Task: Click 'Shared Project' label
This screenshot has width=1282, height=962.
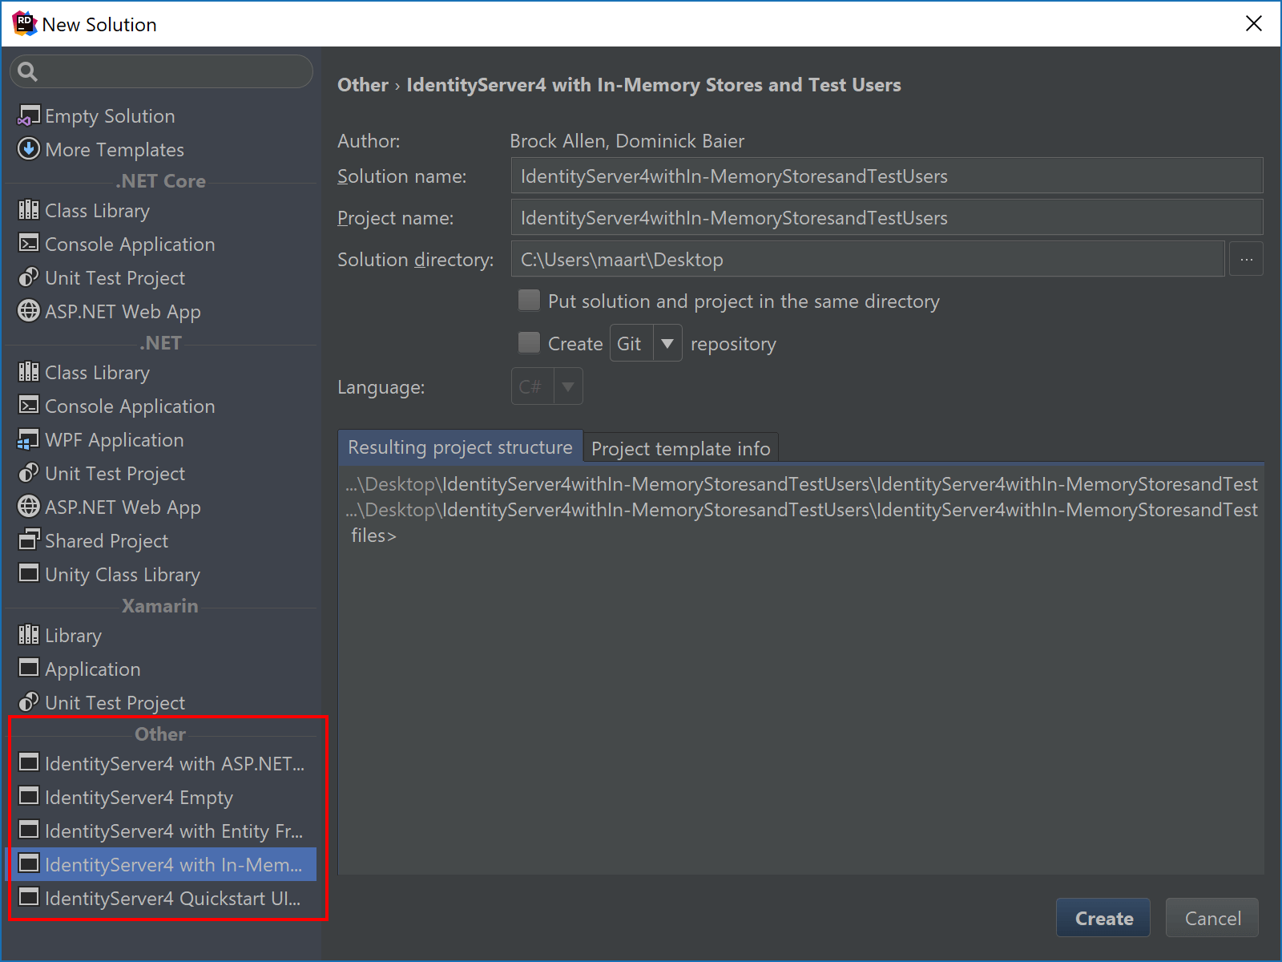Action: (107, 541)
